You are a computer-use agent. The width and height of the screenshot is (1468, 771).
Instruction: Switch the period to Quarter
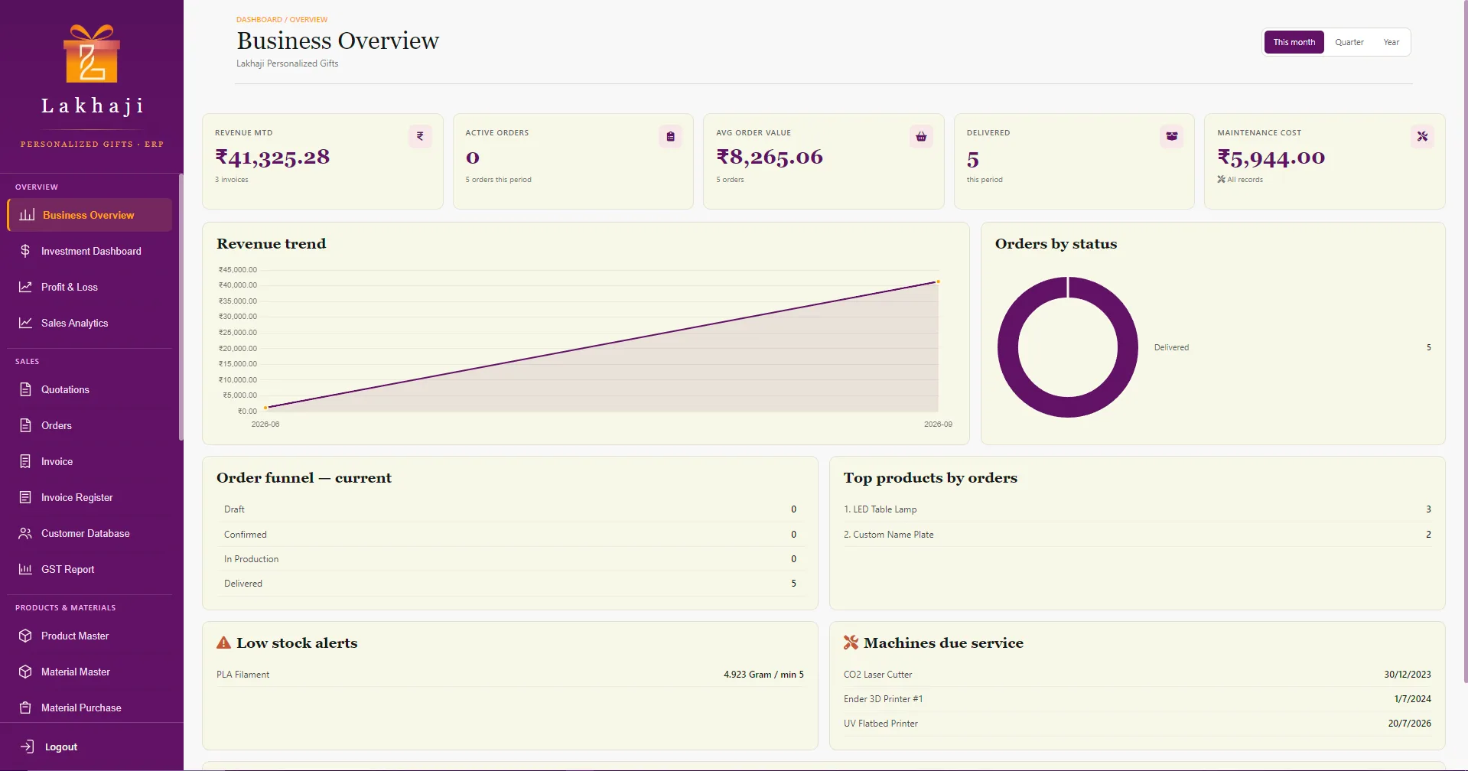(1349, 42)
